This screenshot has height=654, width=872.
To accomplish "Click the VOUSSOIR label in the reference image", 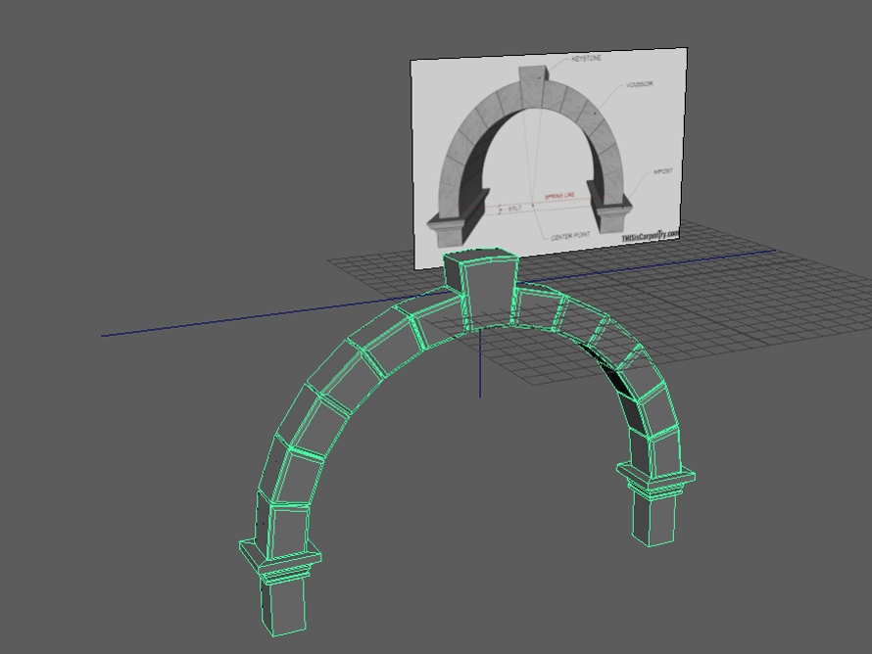I will [x=637, y=84].
